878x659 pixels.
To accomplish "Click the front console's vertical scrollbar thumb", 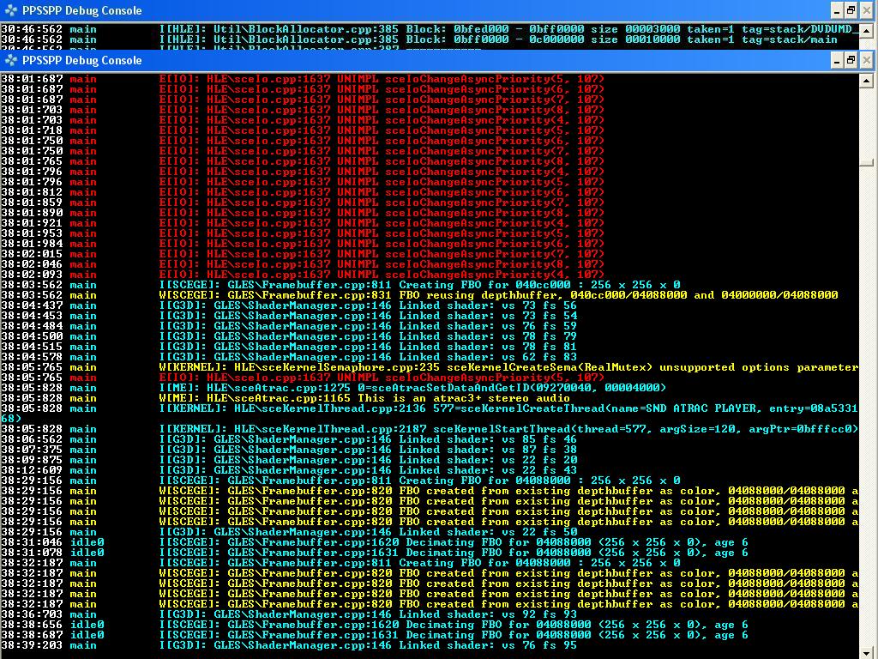I will (868, 162).
